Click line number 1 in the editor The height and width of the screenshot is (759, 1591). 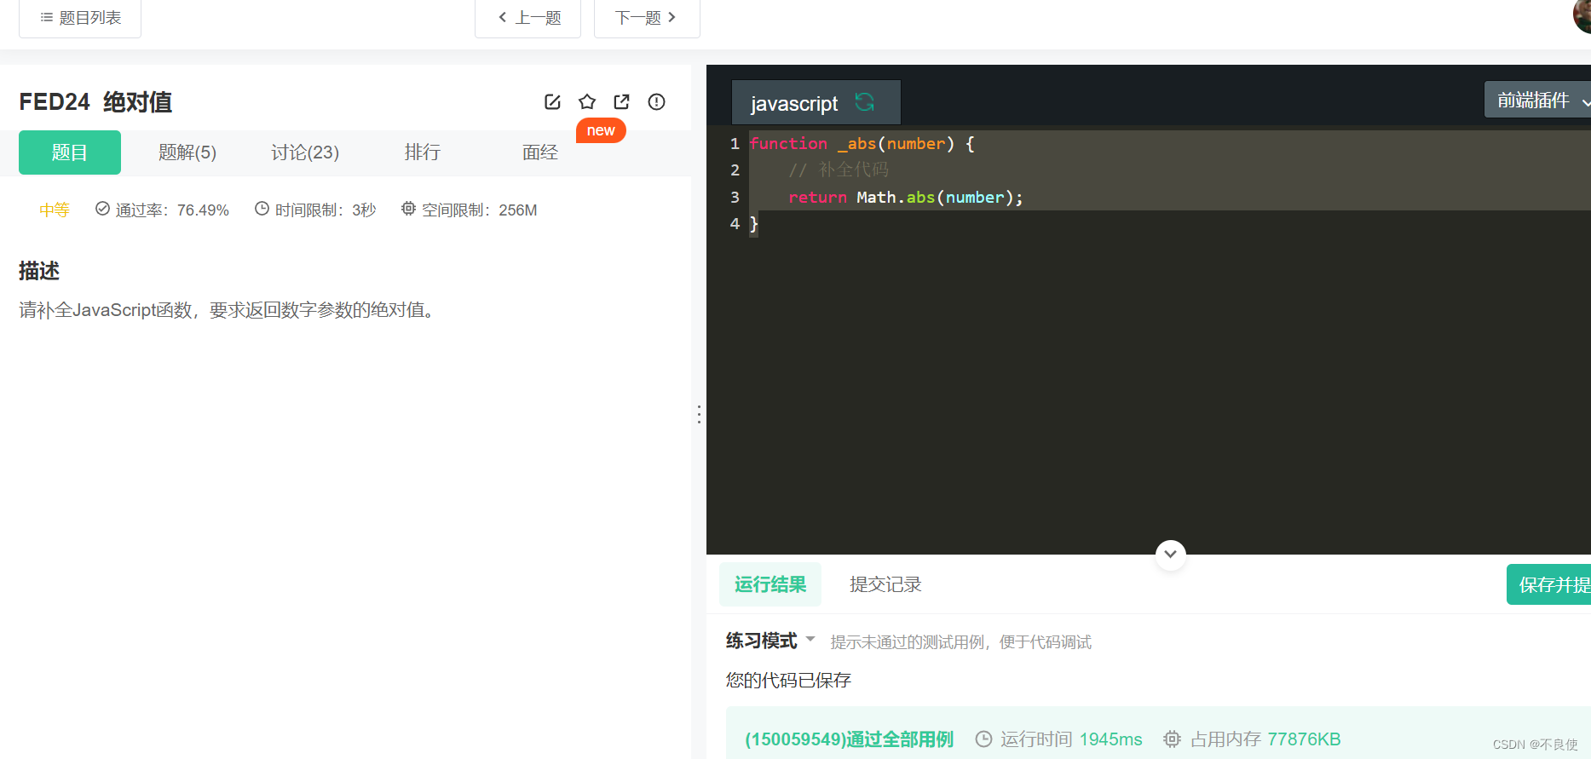tap(735, 144)
